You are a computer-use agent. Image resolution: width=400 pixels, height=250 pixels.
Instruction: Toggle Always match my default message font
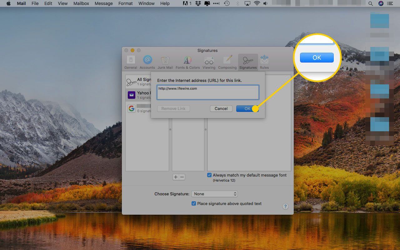coord(209,175)
